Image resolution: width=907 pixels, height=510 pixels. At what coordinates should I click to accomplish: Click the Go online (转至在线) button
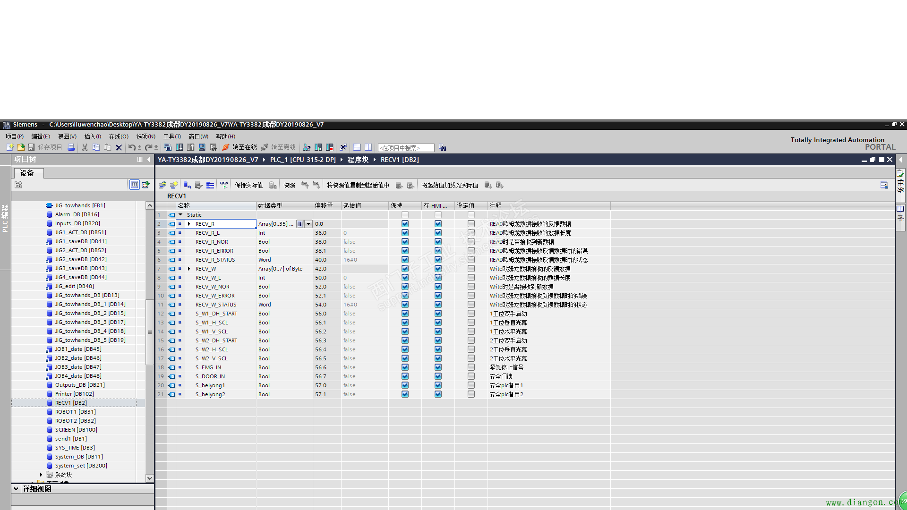tap(240, 147)
